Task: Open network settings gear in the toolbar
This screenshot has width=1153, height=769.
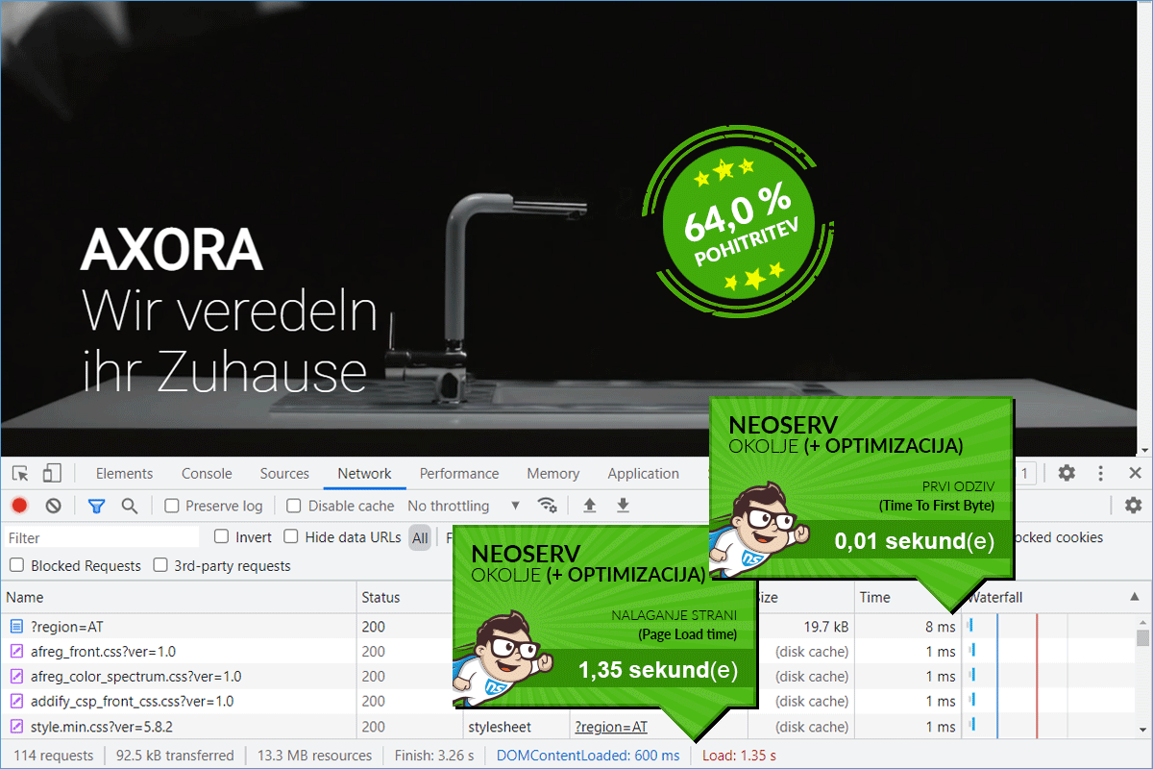Action: (x=1133, y=506)
